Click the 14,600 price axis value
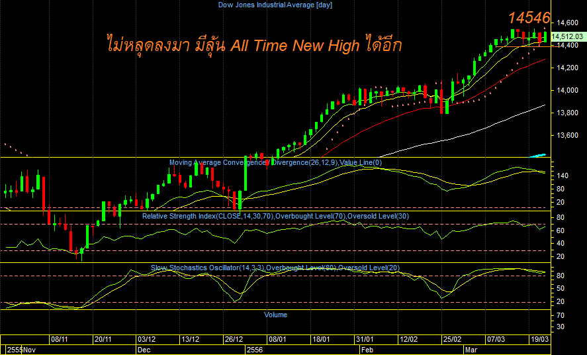The width and height of the screenshot is (587, 355). (568, 23)
